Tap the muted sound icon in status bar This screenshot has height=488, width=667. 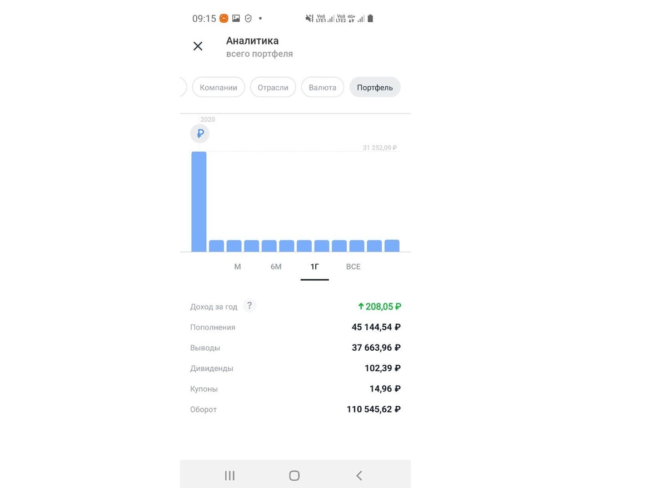pos(308,18)
